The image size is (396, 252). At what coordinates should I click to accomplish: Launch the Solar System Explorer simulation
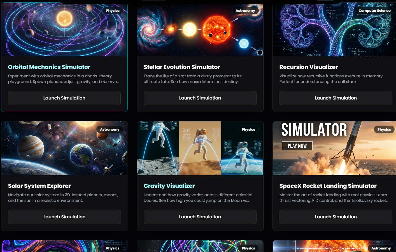pyautogui.click(x=64, y=217)
